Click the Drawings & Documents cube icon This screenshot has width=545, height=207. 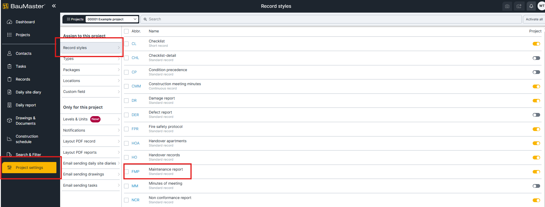click(x=9, y=120)
